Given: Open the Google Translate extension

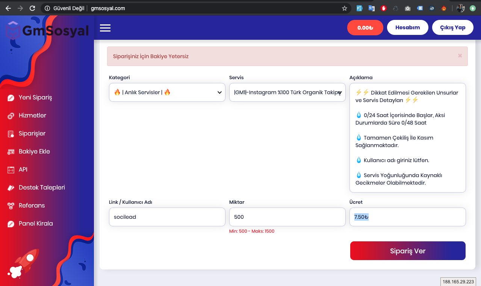Looking at the screenshot, I should tap(371, 8).
